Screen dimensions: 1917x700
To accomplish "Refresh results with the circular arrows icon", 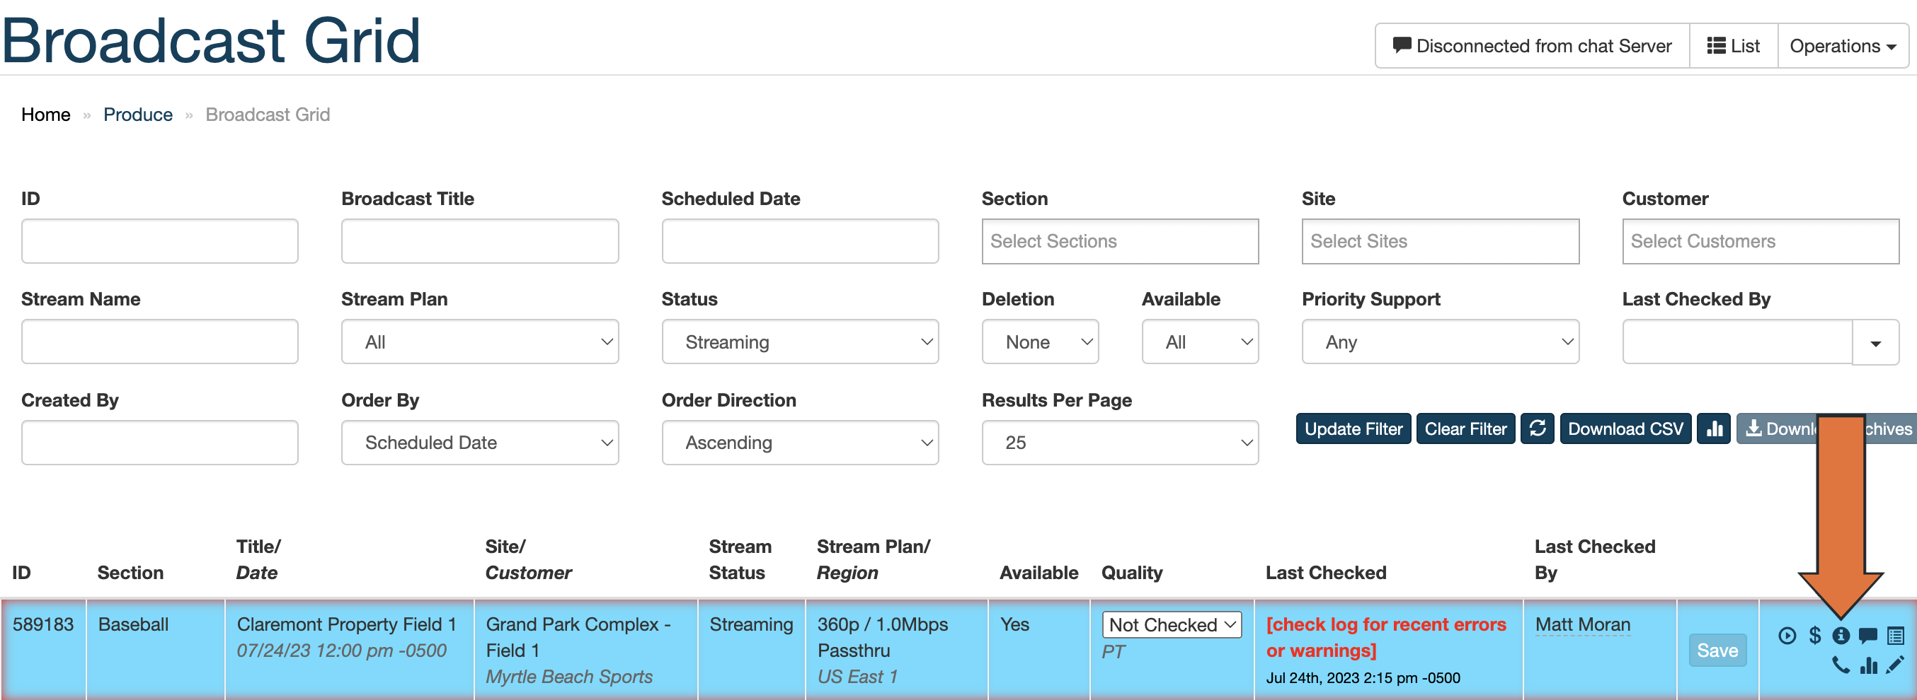I will 1538,428.
